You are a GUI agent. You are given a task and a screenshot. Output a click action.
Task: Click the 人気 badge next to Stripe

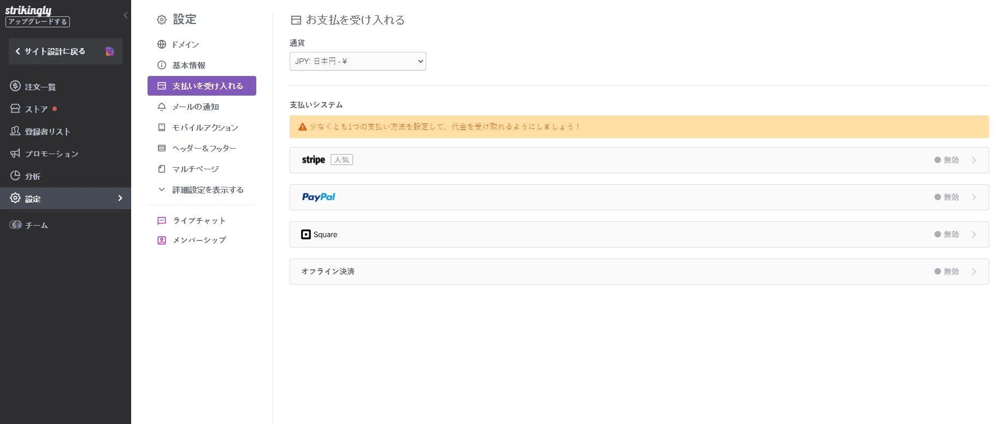click(x=342, y=160)
